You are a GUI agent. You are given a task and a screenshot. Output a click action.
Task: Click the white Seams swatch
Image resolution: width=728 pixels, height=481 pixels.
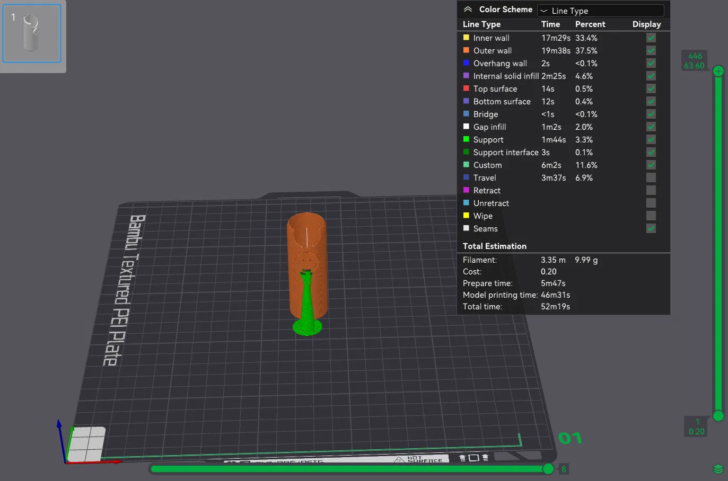466,228
